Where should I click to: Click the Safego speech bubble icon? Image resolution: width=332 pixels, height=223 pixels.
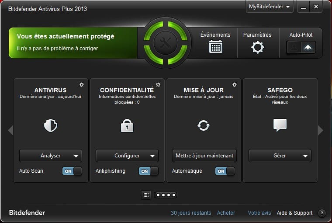pos(280,125)
